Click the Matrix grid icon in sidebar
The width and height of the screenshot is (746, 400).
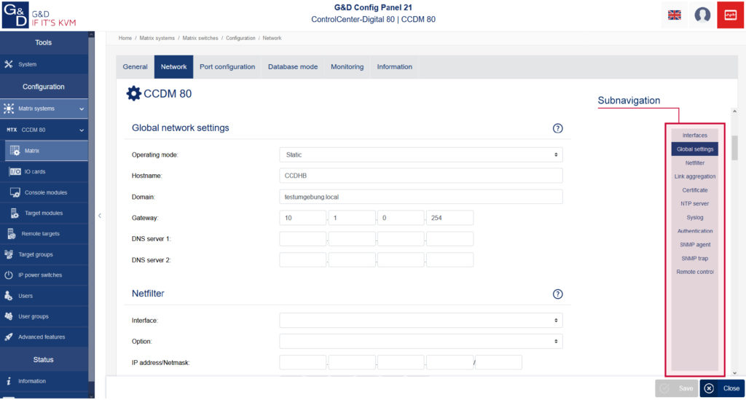(15, 150)
